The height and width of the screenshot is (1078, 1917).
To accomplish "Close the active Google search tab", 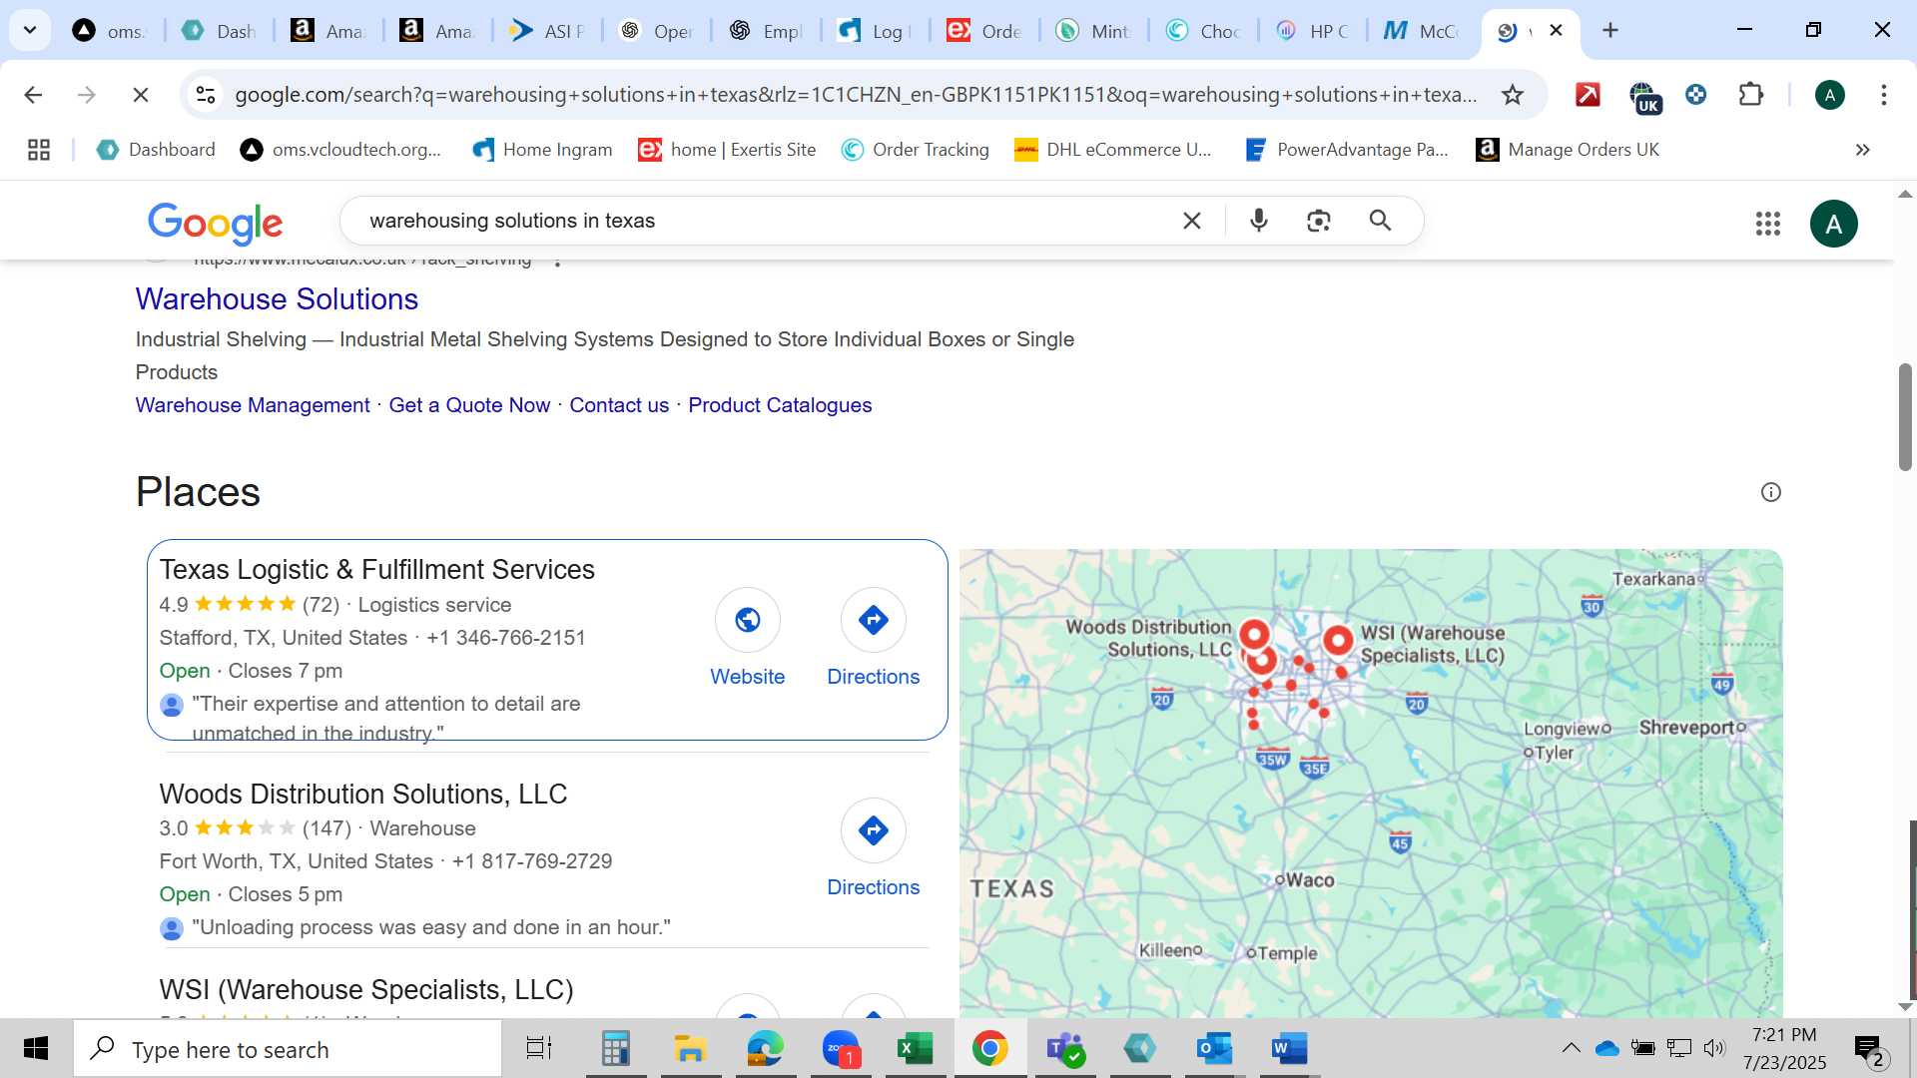I will pyautogui.click(x=1556, y=30).
